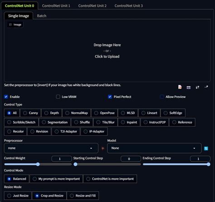Screen dimensions: 215x202
Task: Enable the Low VRAM checkbox
Action: tap(58, 96)
